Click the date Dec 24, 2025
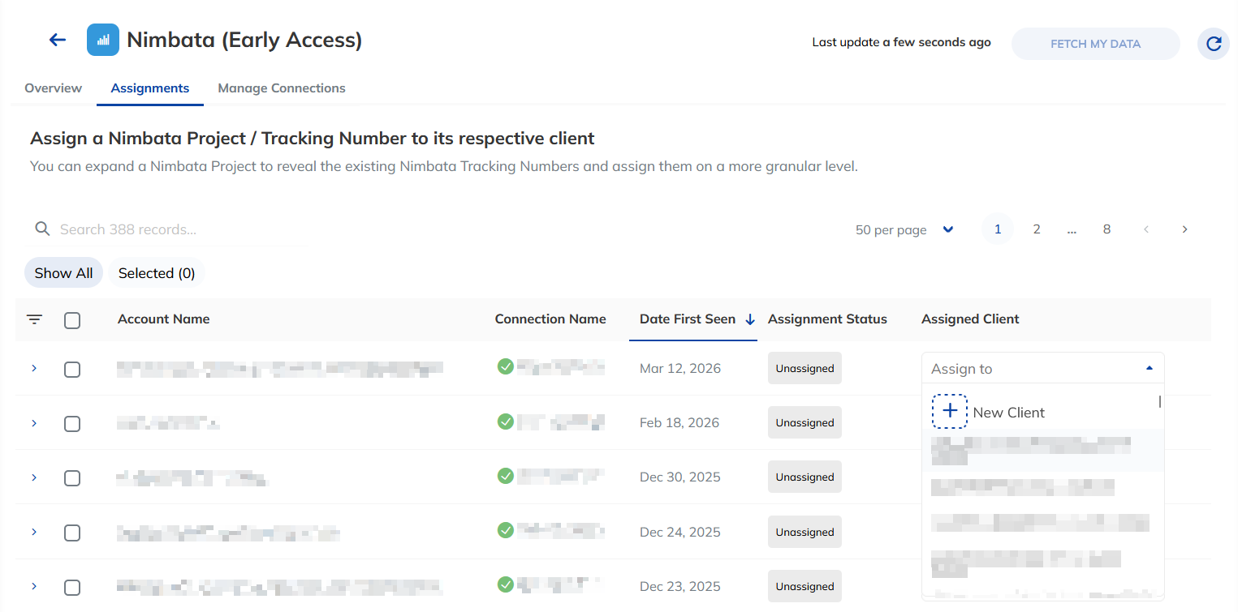The width and height of the screenshot is (1238, 612). point(680,532)
